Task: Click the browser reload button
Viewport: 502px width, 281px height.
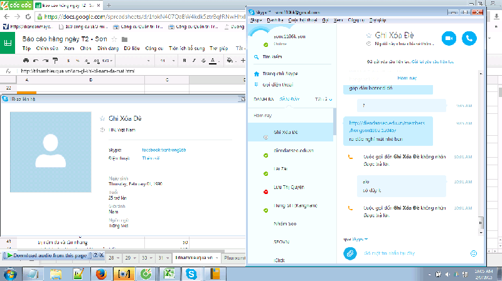Action: point(28,17)
